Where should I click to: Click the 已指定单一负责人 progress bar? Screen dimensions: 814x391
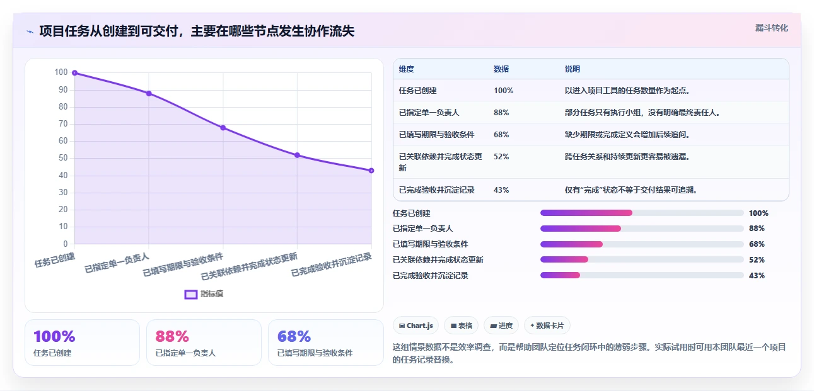[x=642, y=229]
